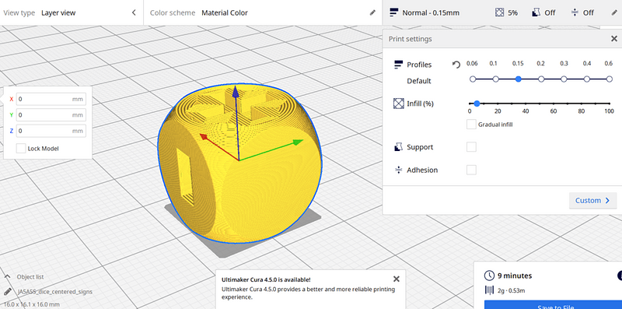
Task: Edit color scheme with pencil icon
Action: 372,12
